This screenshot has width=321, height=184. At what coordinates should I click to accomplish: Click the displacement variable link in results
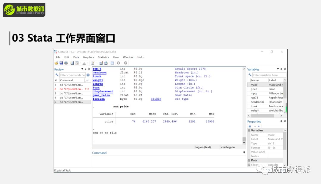(x=103, y=91)
